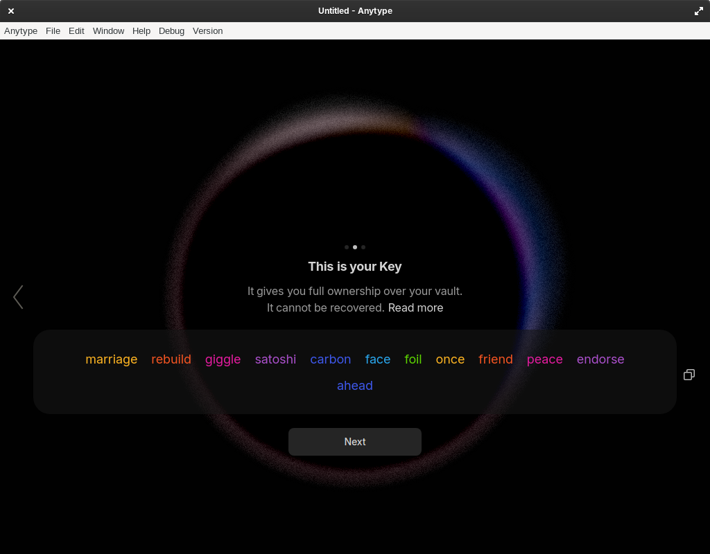Click the word 'carbon' in the phrase
The height and width of the screenshot is (554, 710).
click(331, 359)
